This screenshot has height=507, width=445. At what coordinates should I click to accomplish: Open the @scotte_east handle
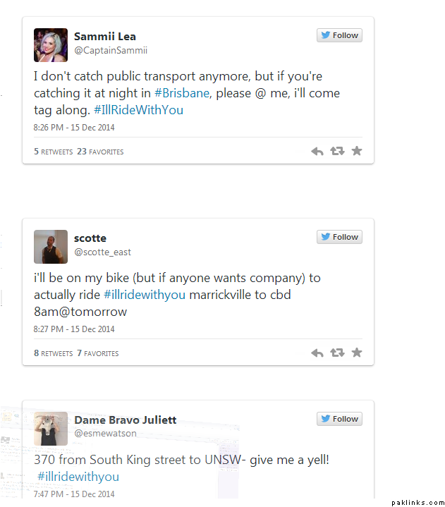tap(103, 252)
